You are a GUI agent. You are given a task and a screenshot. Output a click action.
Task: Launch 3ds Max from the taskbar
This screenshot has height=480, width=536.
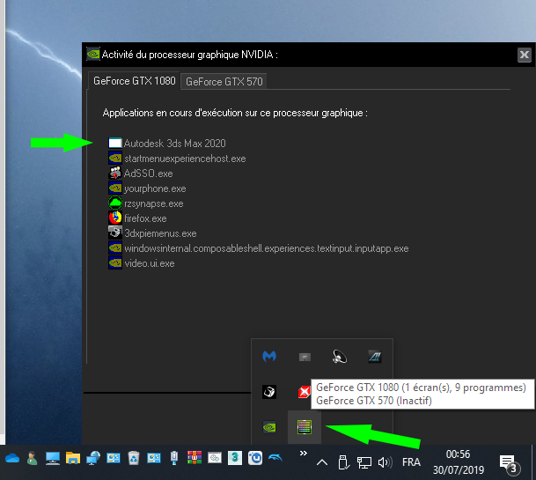235,458
